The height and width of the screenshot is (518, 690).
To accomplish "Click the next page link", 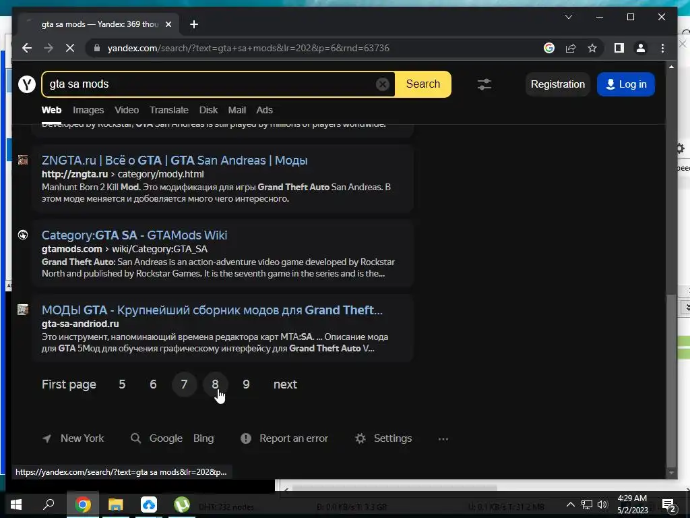I will tap(285, 384).
